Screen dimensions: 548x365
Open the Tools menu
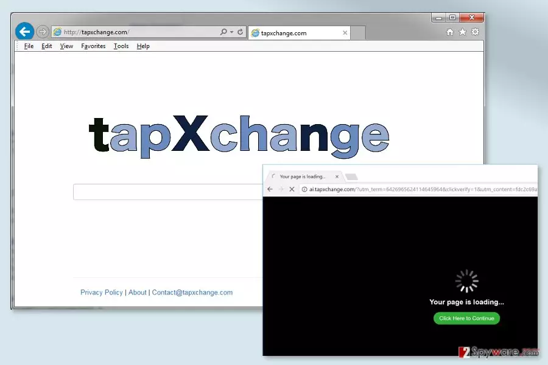121,46
